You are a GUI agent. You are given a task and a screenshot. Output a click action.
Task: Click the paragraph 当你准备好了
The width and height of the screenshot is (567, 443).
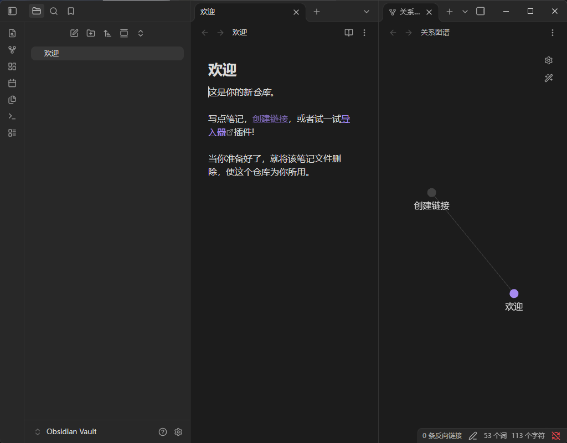[x=275, y=165]
